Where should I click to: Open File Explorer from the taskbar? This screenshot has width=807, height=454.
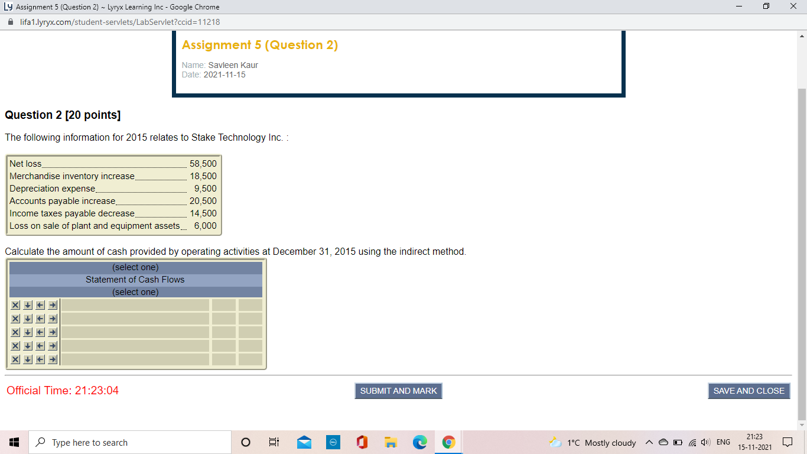coord(390,442)
